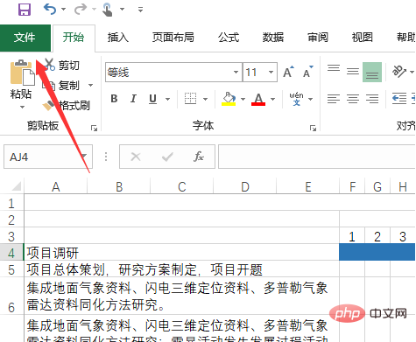Toggle Underline formatting
This screenshot has width=416, height=342.
point(152,99)
